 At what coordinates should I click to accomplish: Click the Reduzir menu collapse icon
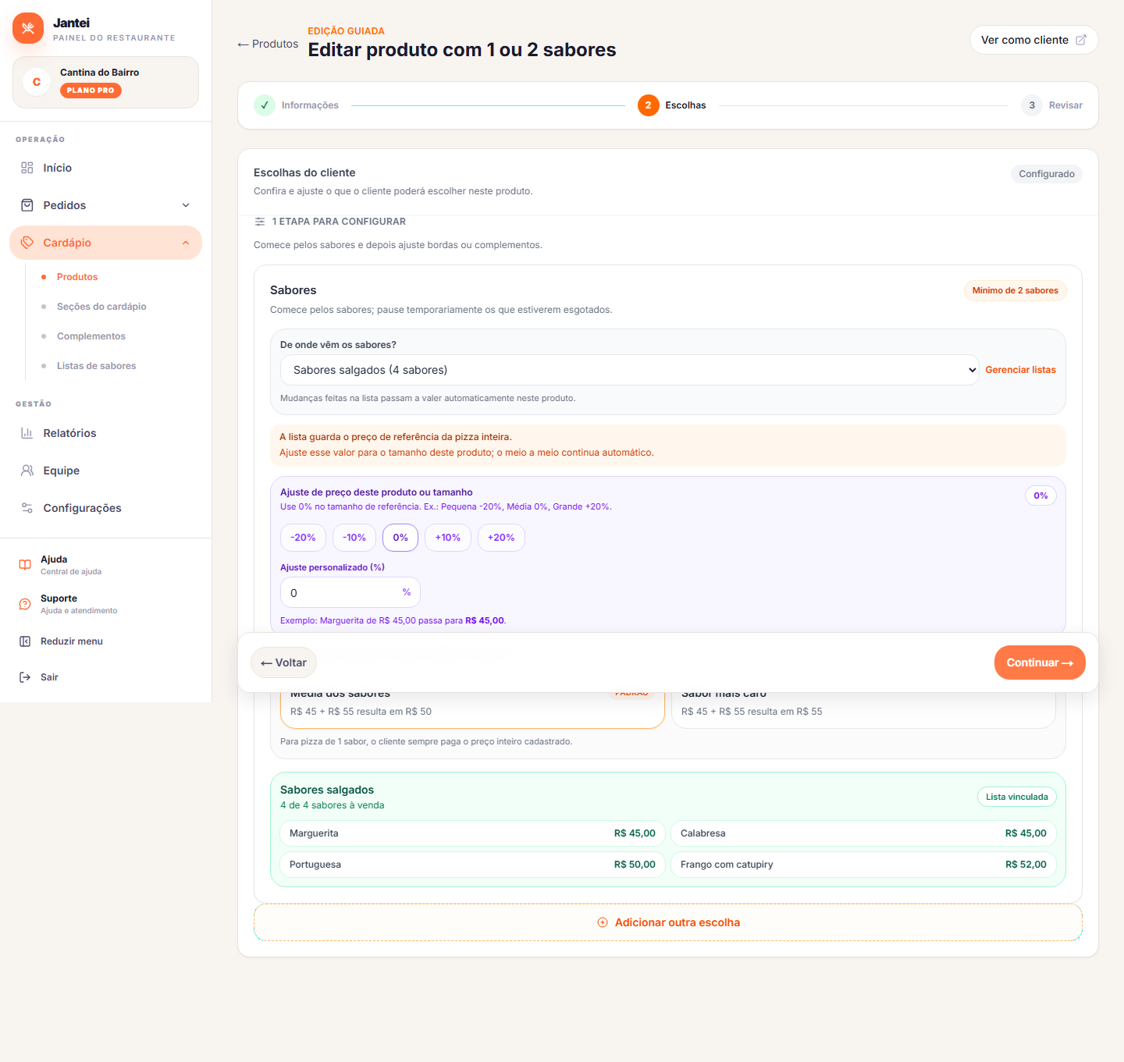tap(25, 641)
